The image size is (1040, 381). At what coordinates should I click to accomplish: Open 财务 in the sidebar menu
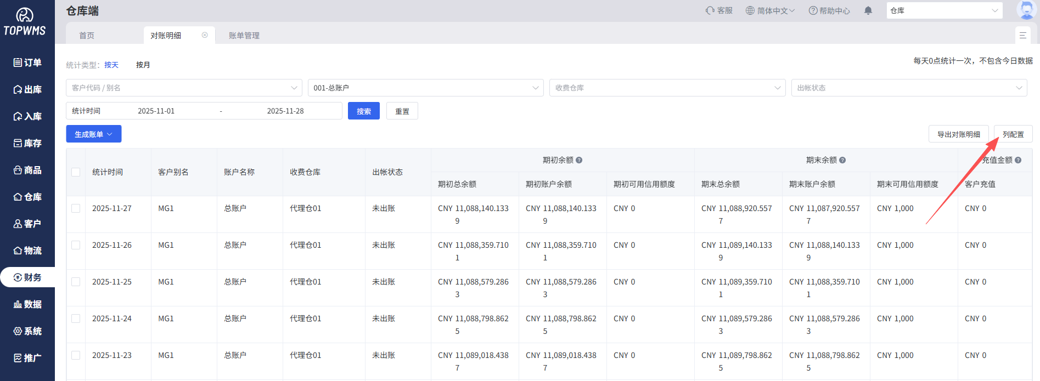pyautogui.click(x=27, y=277)
